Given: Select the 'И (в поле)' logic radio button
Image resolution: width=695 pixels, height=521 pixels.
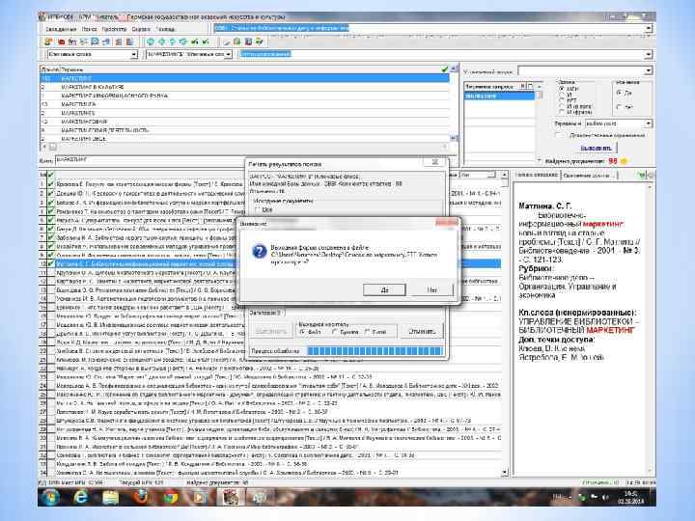Looking at the screenshot, I should pos(562,106).
